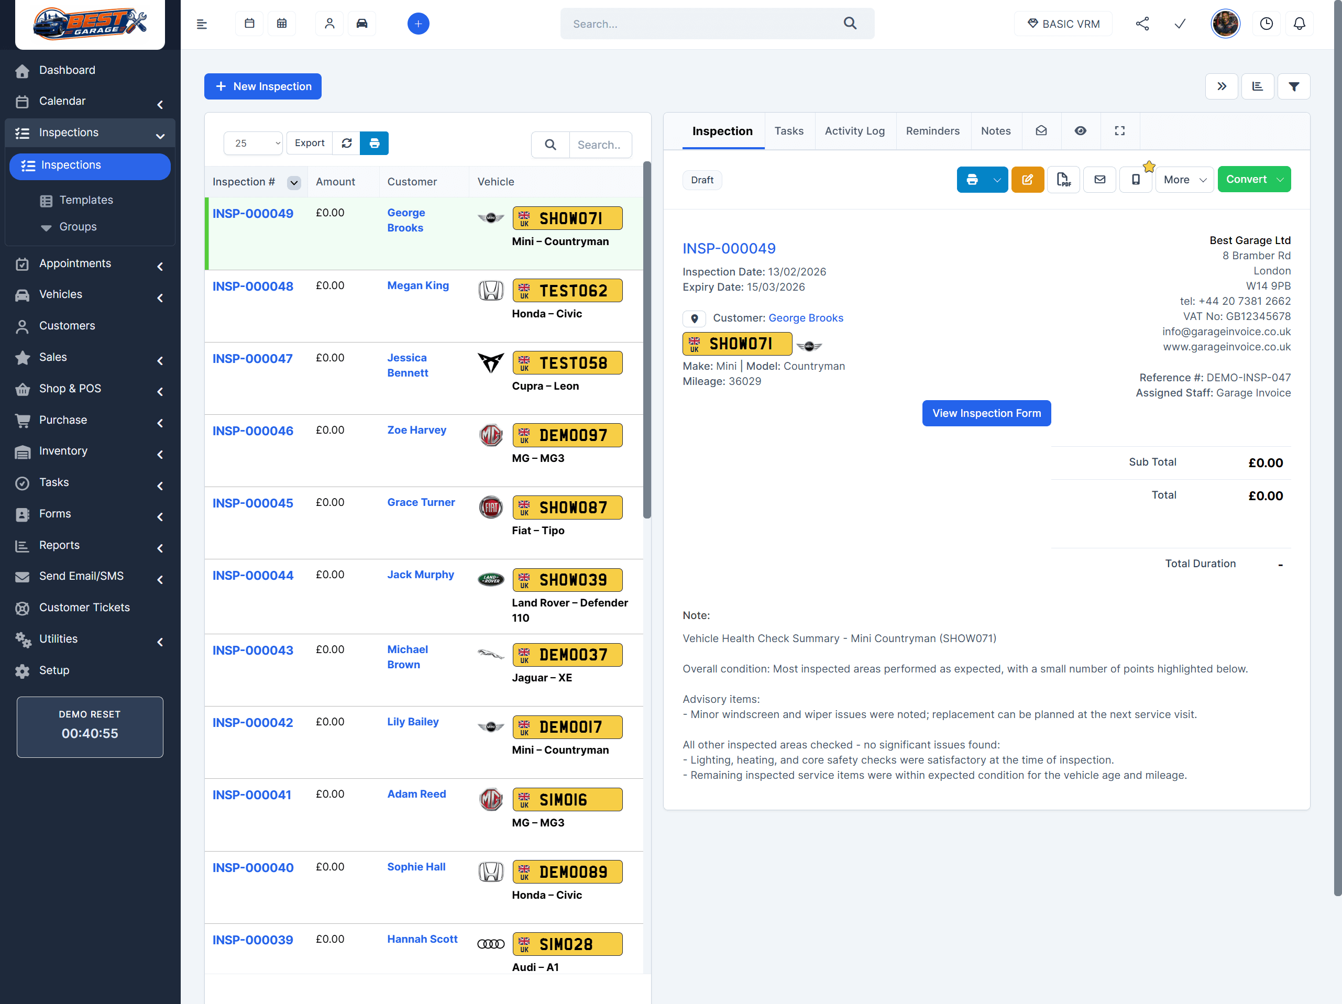This screenshot has width=1342, height=1004.
Task: Download the inspection as PDF icon
Action: (1063, 180)
